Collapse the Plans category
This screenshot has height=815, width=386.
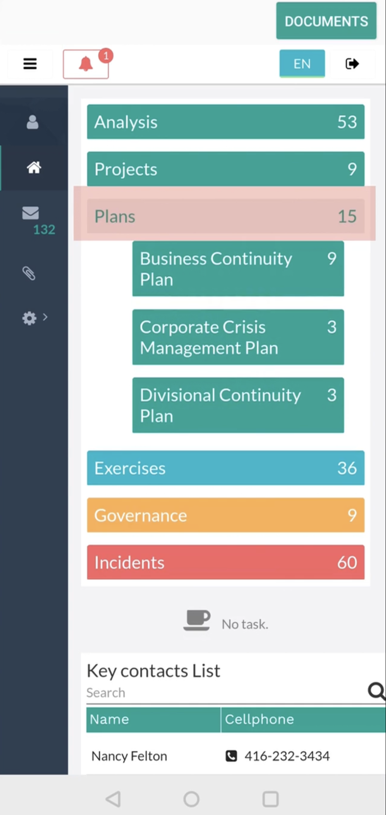point(225,216)
